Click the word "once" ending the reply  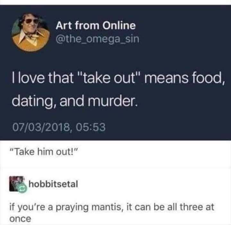tap(20, 219)
